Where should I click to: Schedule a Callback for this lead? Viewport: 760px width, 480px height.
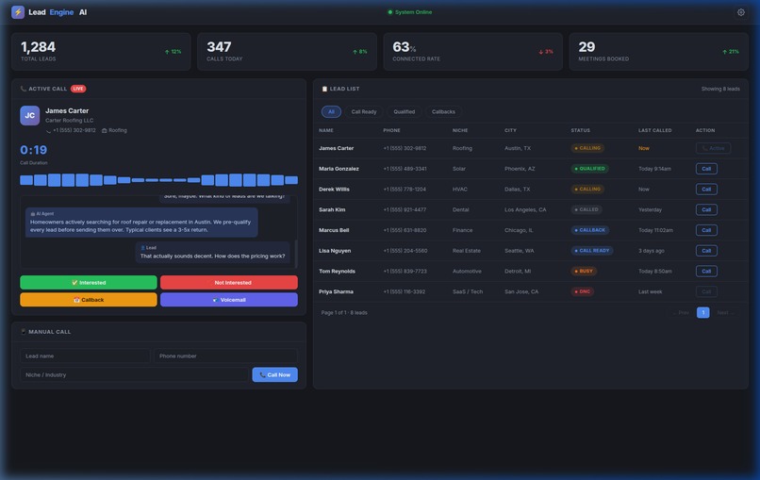click(89, 300)
